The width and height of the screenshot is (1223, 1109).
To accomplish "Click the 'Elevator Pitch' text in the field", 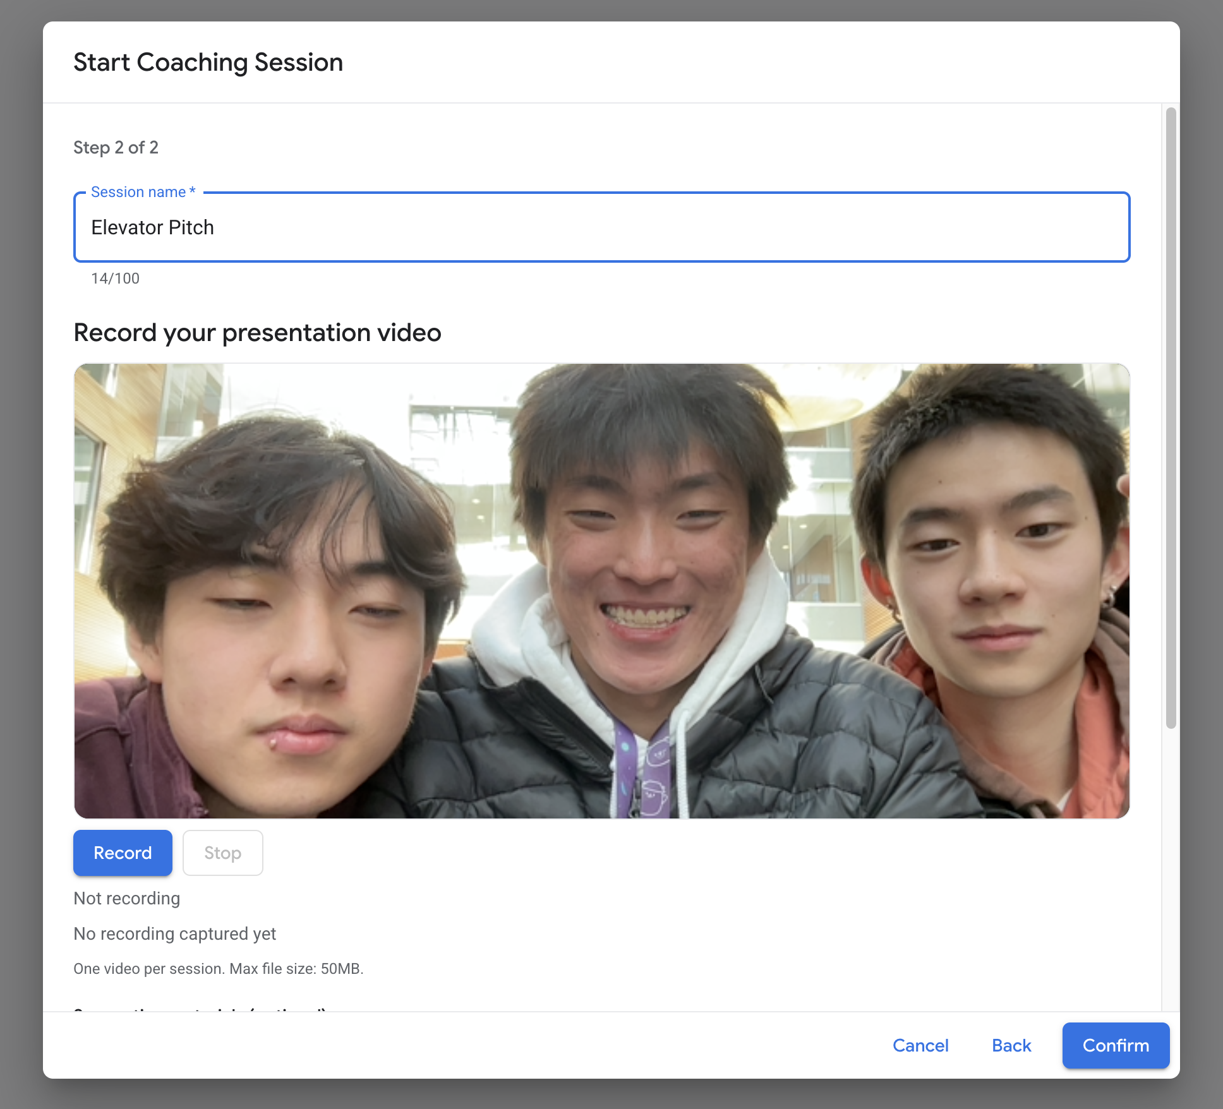I will pyautogui.click(x=152, y=227).
